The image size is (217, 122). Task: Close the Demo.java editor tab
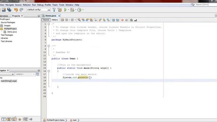point(59,16)
